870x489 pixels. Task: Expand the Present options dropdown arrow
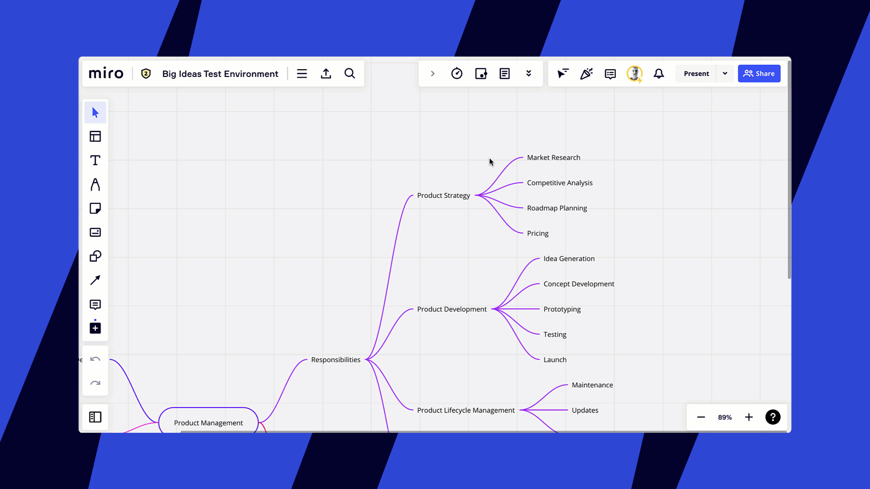point(725,73)
